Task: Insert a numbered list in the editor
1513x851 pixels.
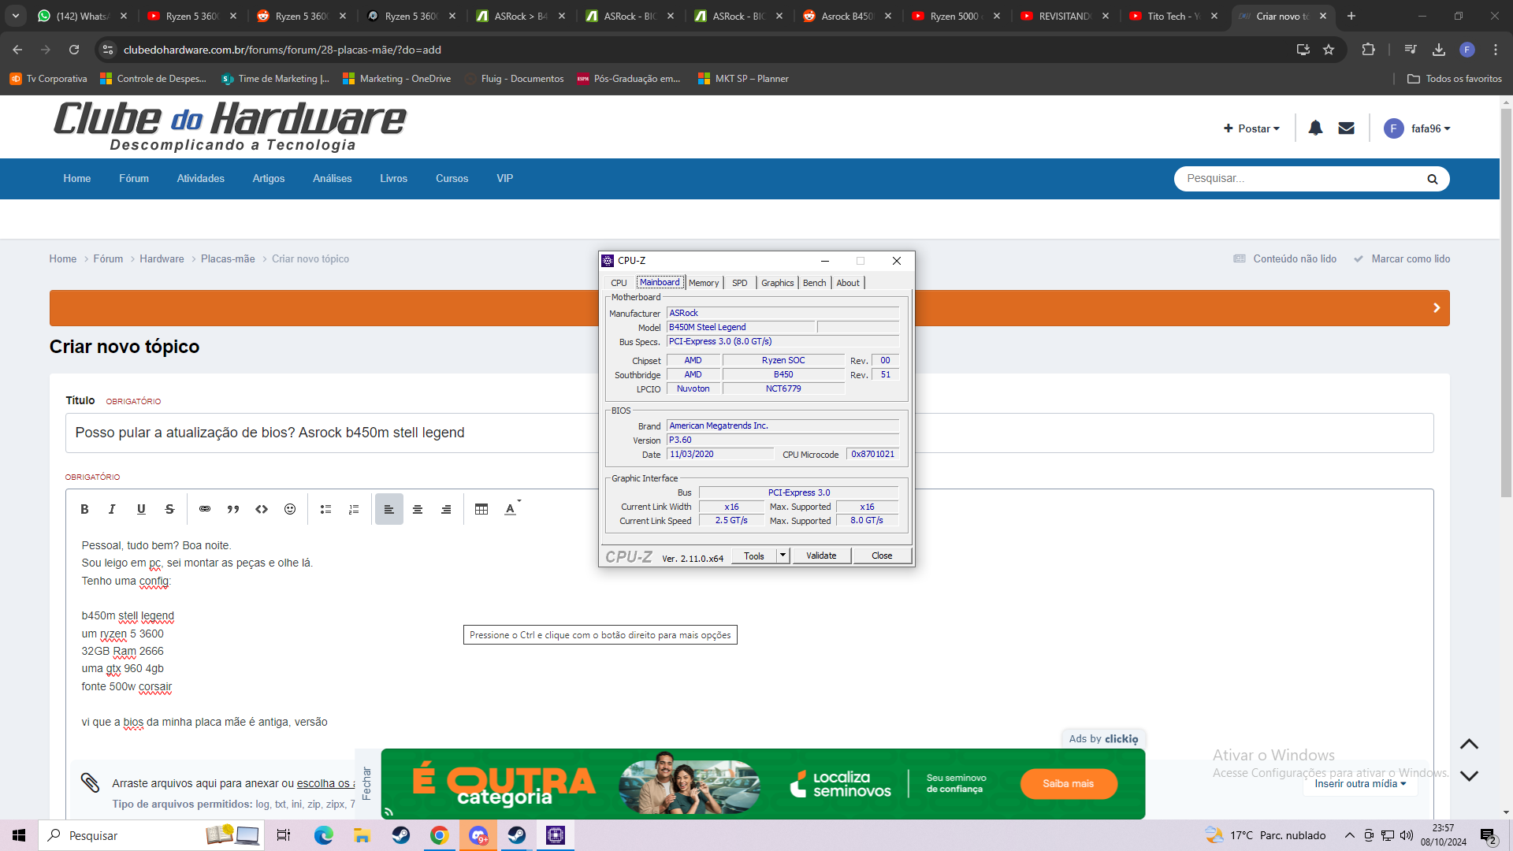Action: pyautogui.click(x=354, y=509)
